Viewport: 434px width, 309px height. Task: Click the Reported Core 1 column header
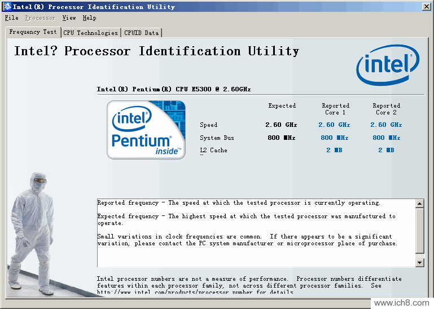[335, 109]
